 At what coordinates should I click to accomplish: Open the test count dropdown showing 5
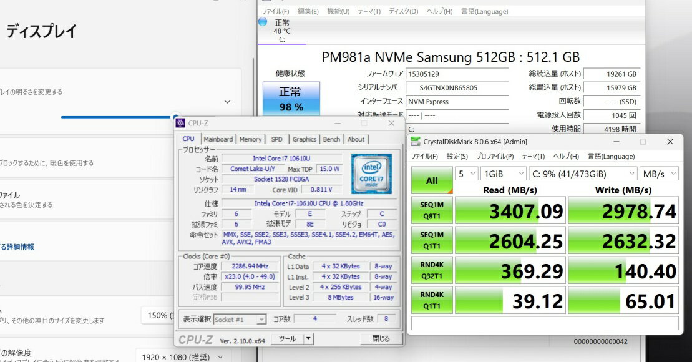pos(466,174)
